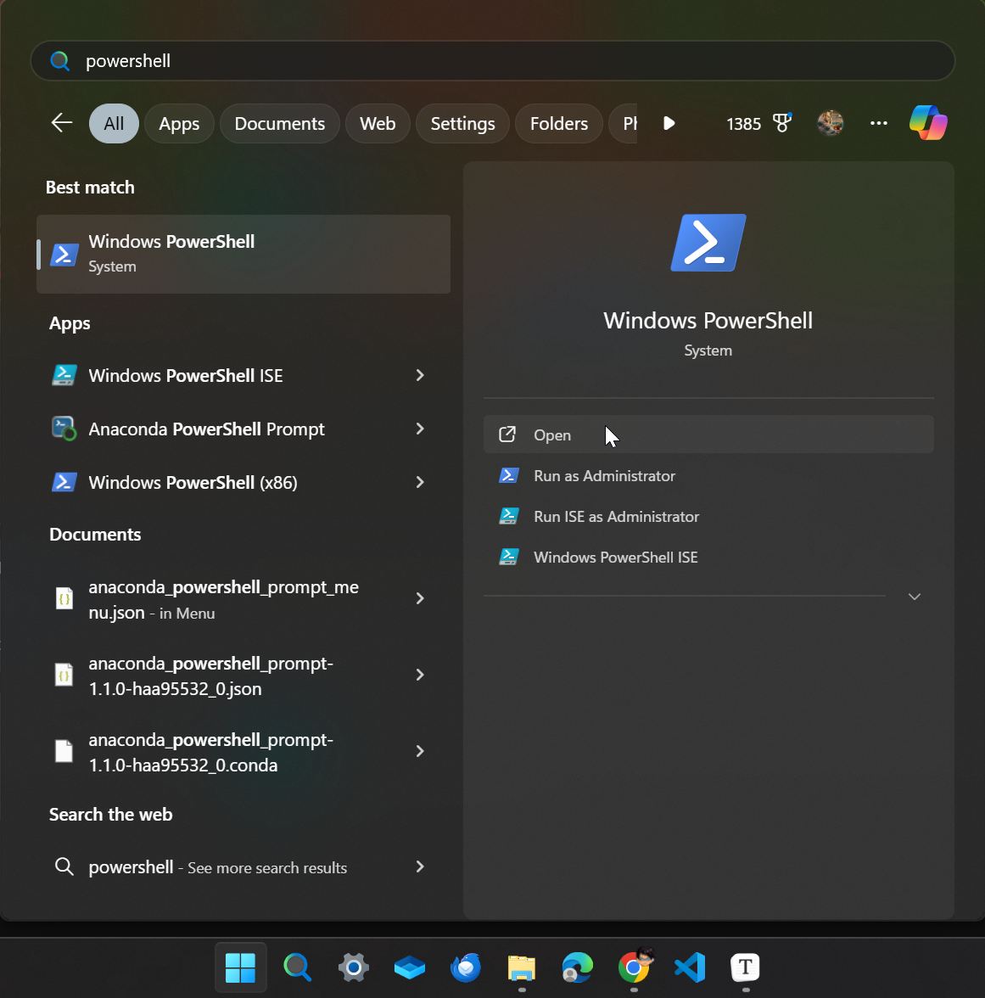Launch Windows PowerShell ISE from preview pane
Viewport: 985px width, 998px height.
(x=709, y=557)
